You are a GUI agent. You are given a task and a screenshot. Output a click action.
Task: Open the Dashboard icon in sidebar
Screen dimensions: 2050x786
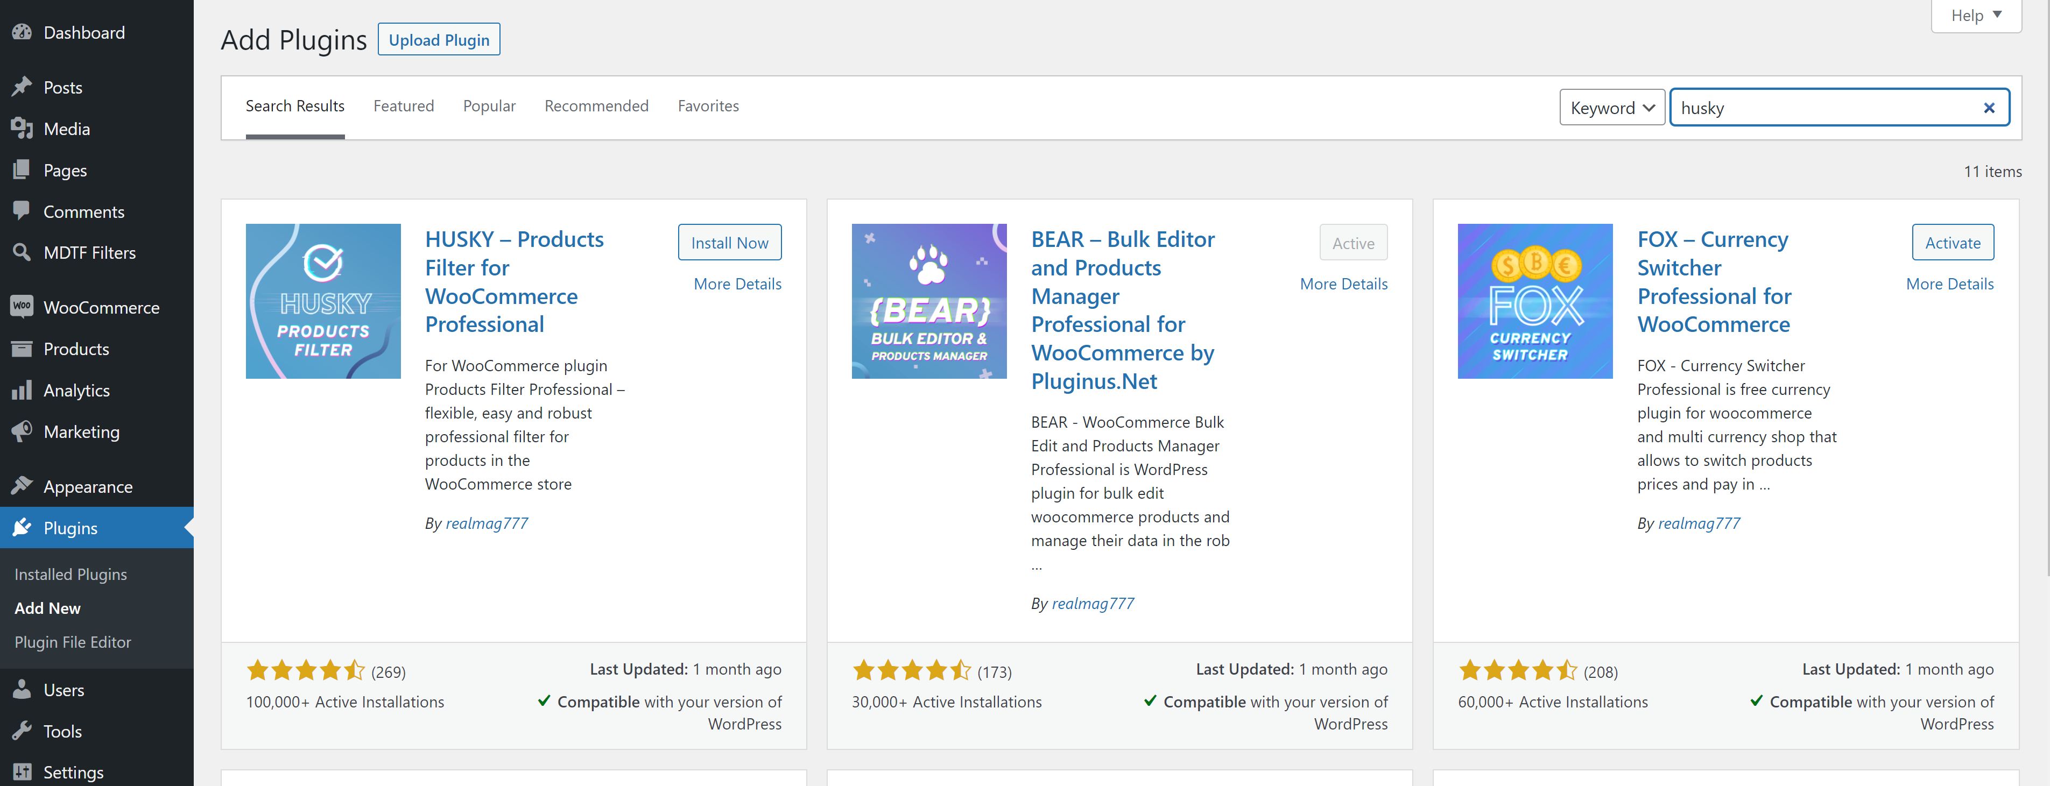pyautogui.click(x=22, y=33)
